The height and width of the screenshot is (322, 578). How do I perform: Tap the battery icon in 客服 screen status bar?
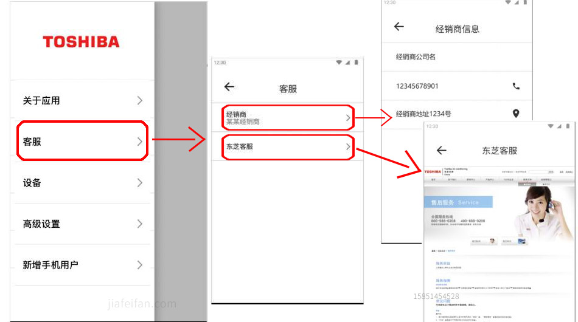356,62
